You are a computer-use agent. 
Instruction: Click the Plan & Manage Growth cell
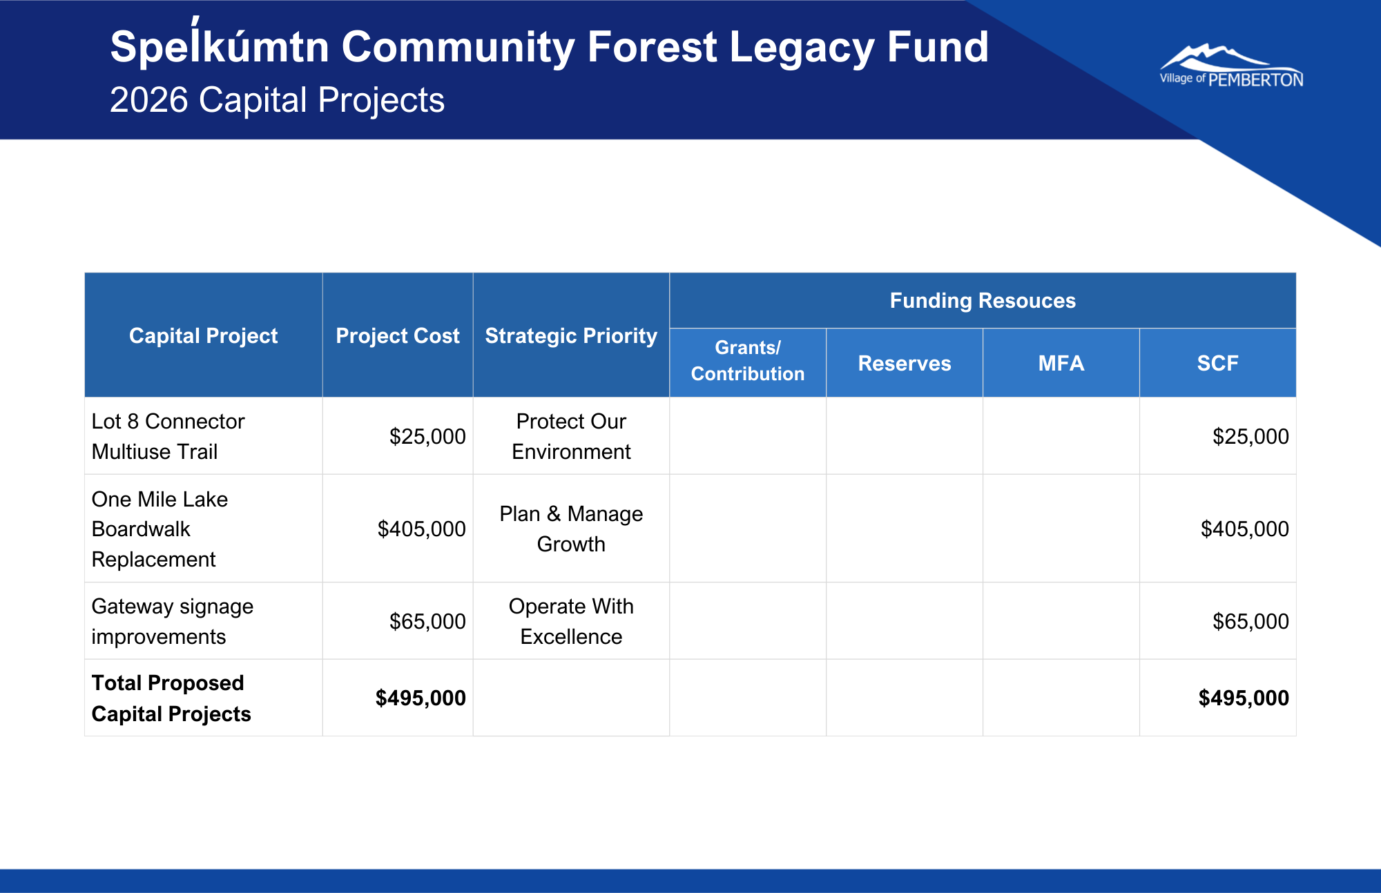tap(570, 529)
